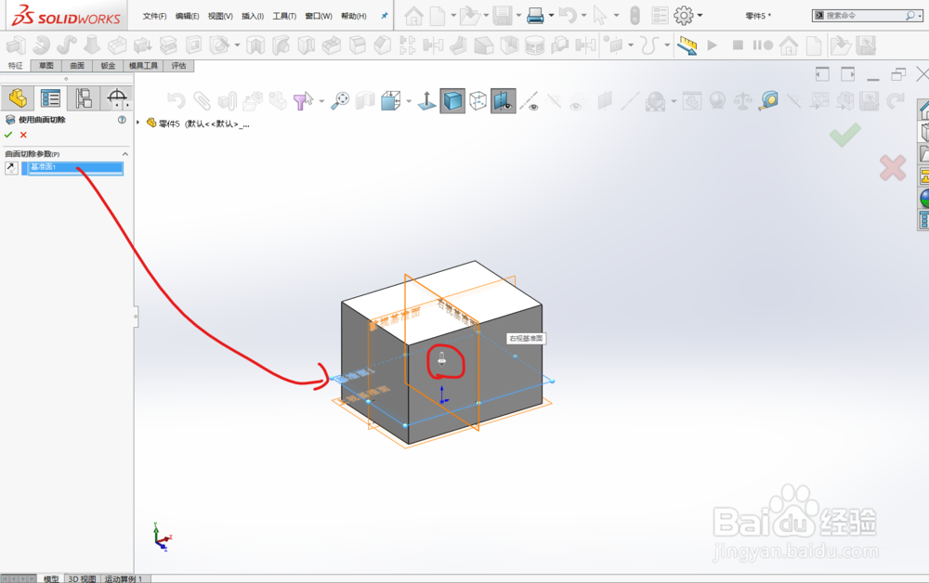Open the Options gear dropdown arrow
Screen dimensions: 929x583
click(700, 16)
